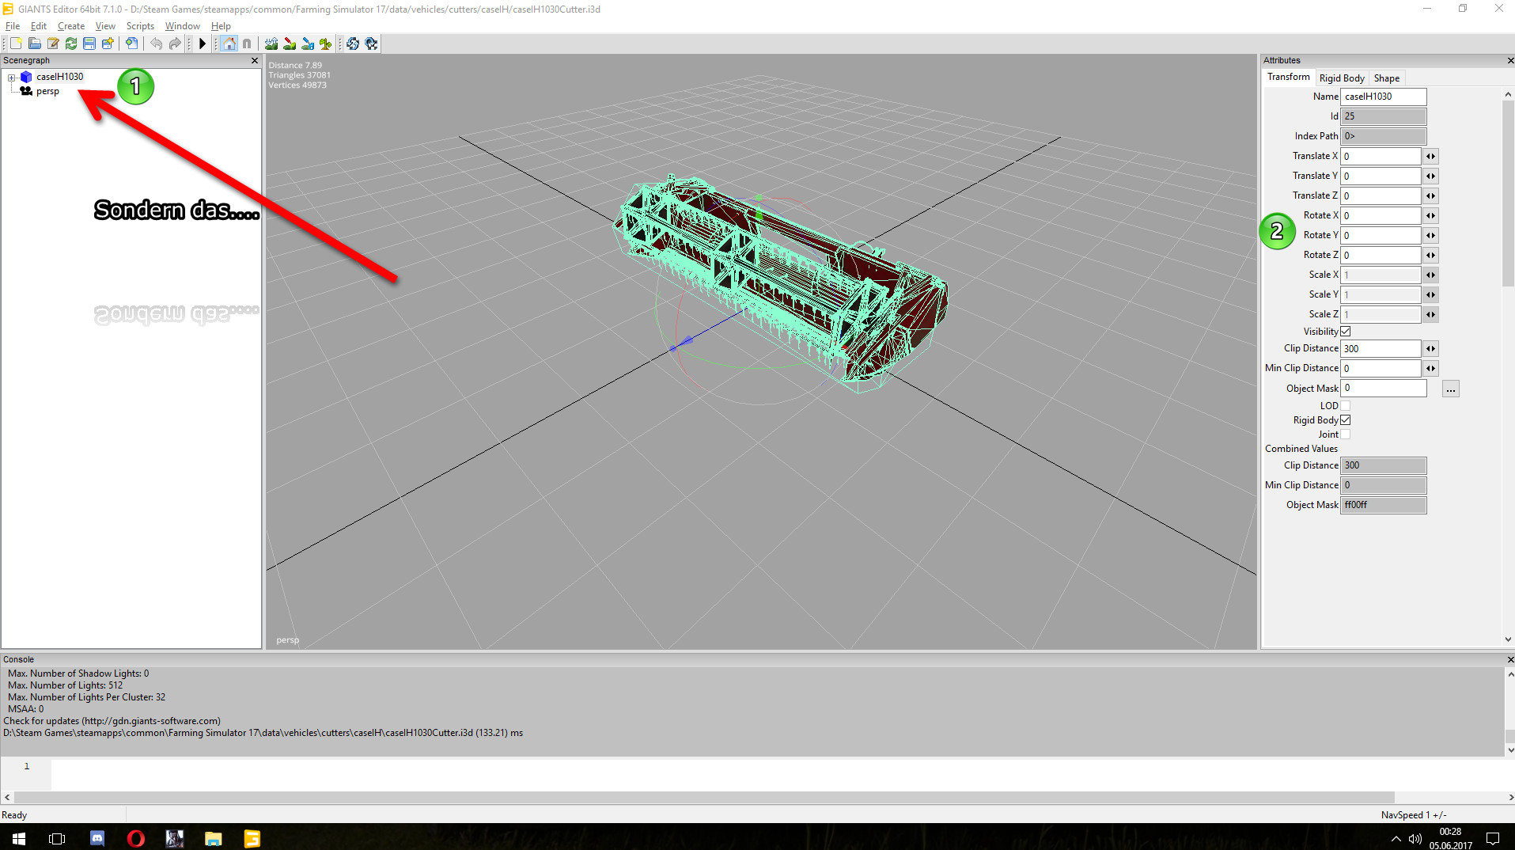Screen dimensions: 1515x850
Task: Close the Attributes panel
Action: [1509, 60]
